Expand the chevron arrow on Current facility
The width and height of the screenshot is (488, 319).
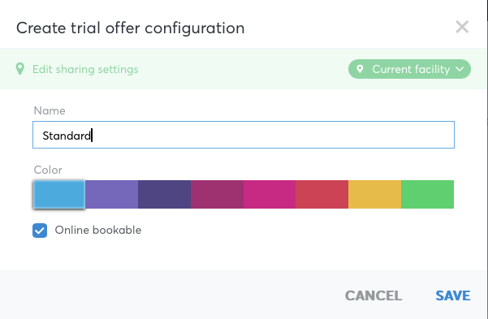(x=460, y=69)
